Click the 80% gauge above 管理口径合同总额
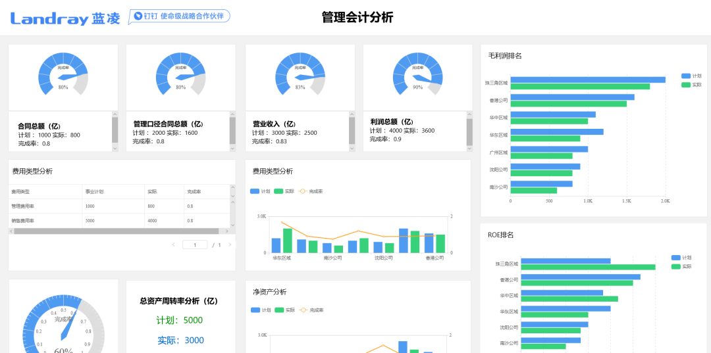This screenshot has width=711, height=353. (x=180, y=74)
